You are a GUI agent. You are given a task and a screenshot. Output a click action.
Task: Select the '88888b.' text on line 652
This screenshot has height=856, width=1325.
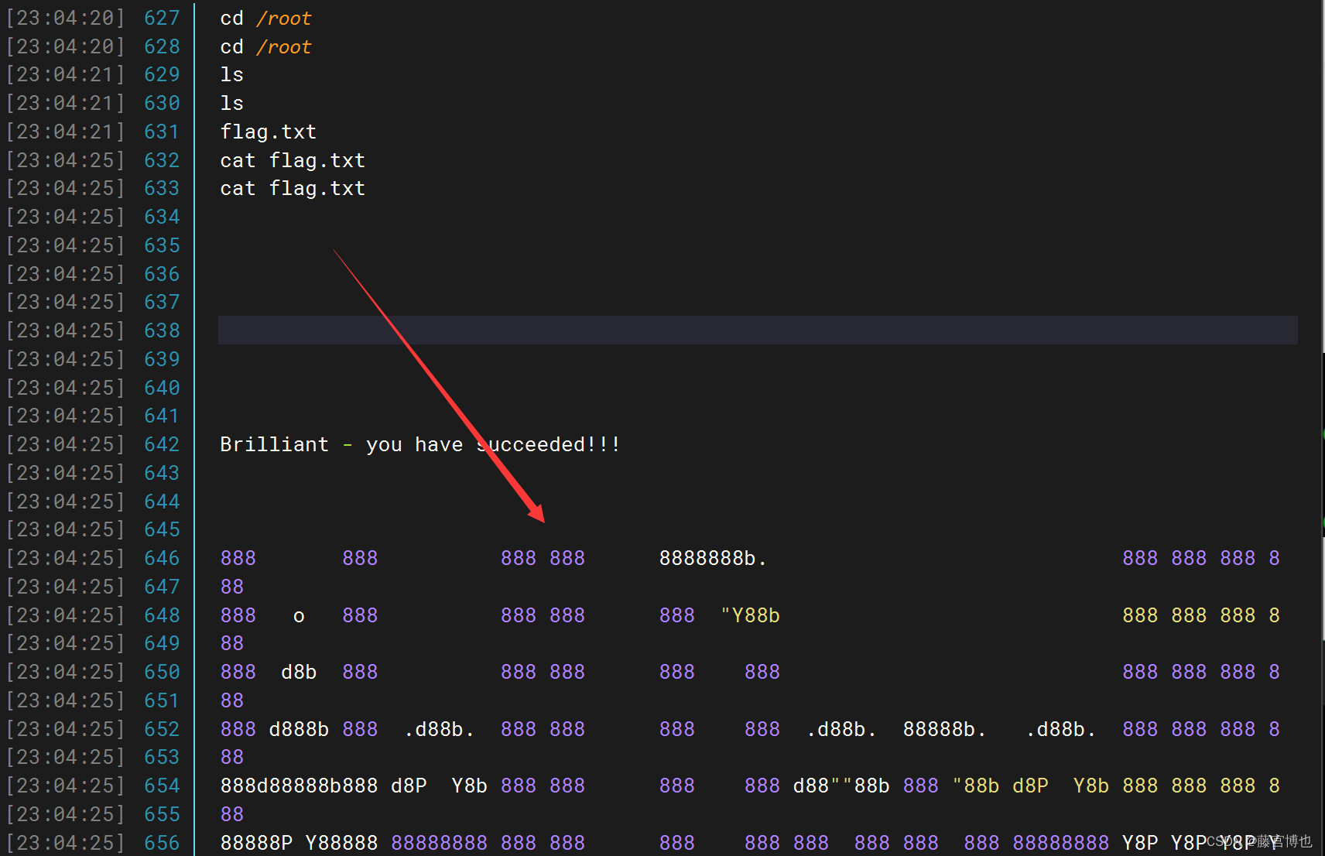[944, 729]
